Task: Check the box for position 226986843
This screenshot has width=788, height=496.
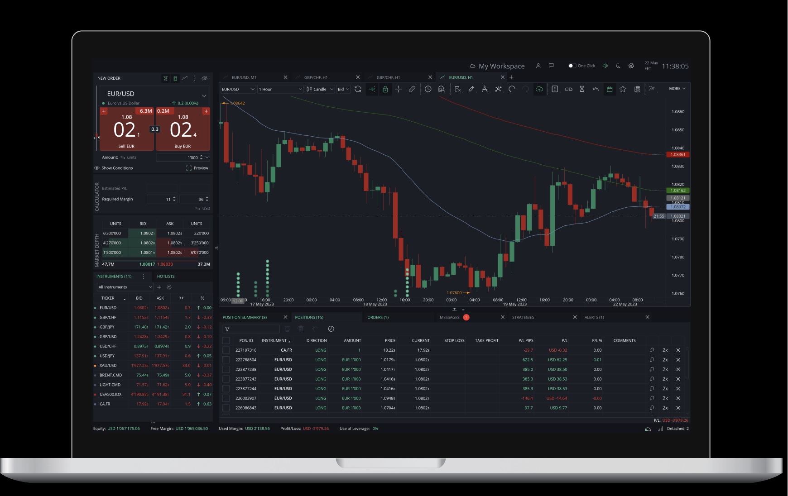Action: (226, 408)
